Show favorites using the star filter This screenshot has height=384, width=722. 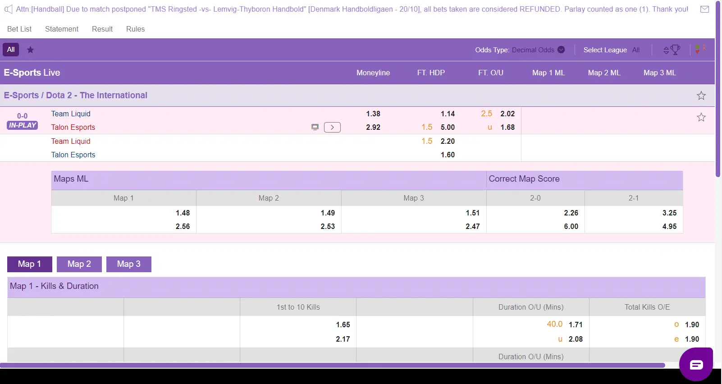[x=31, y=50]
